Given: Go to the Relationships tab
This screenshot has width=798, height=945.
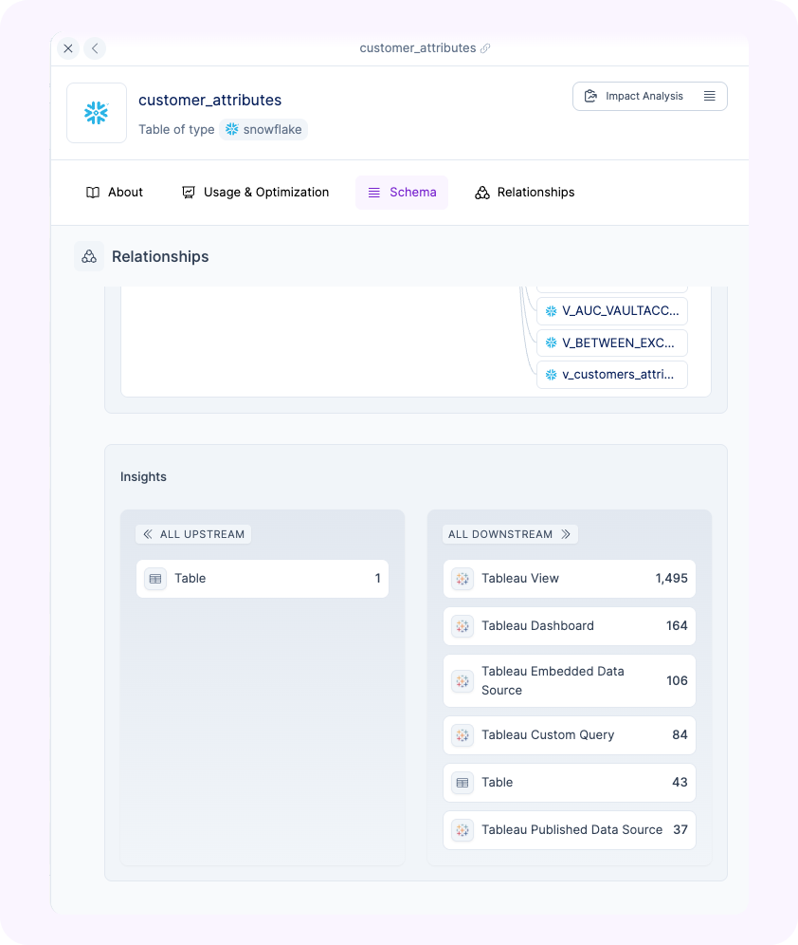Looking at the screenshot, I should [x=525, y=193].
